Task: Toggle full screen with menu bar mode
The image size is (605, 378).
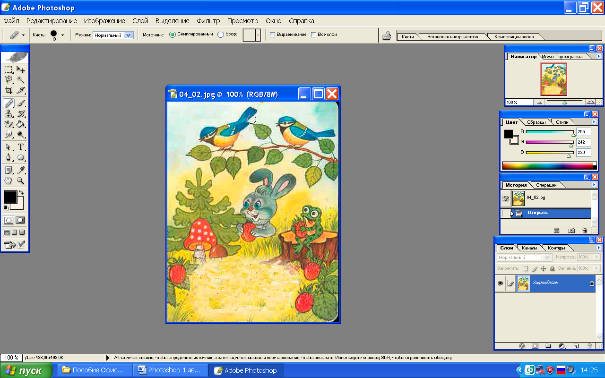Action: point(15,232)
